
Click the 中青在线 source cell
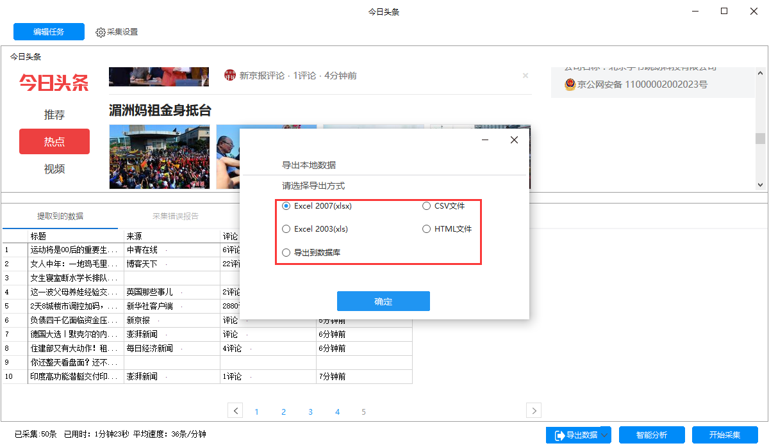click(x=172, y=250)
